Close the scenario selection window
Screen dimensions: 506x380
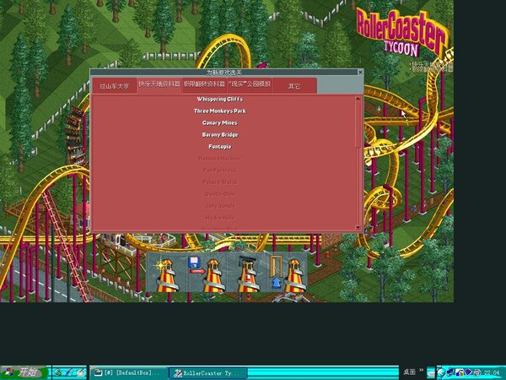(x=360, y=72)
